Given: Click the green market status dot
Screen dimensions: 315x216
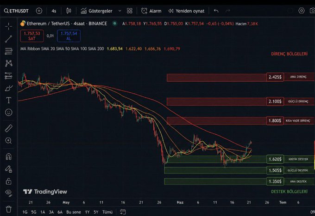Looking at the screenshot, I should click(114, 24).
